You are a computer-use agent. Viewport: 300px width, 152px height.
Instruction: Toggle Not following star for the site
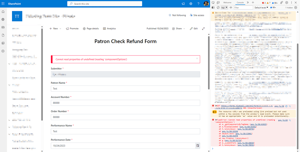coord(177,15)
